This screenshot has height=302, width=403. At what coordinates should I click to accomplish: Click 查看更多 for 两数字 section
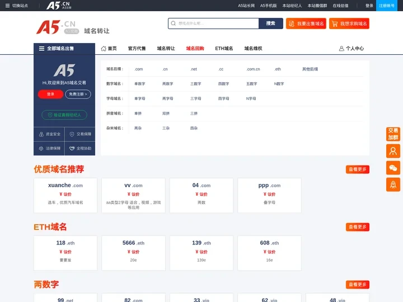pos(358,285)
